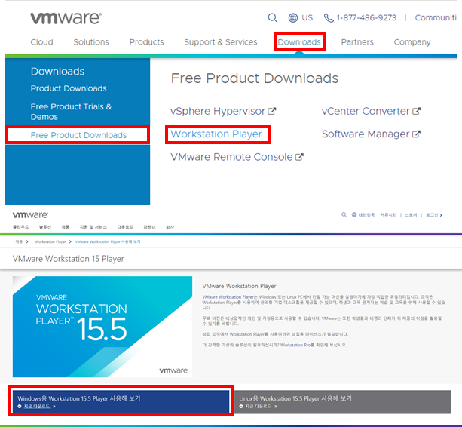Image resolution: width=462 pixels, height=427 pixels.
Task: Select Free Product Downloads in sidebar
Action: pyautogui.click(x=78, y=135)
